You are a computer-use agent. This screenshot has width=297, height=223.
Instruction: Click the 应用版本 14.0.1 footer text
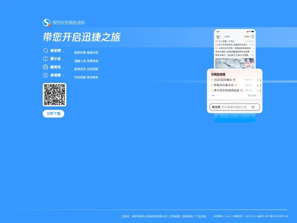click(222, 216)
